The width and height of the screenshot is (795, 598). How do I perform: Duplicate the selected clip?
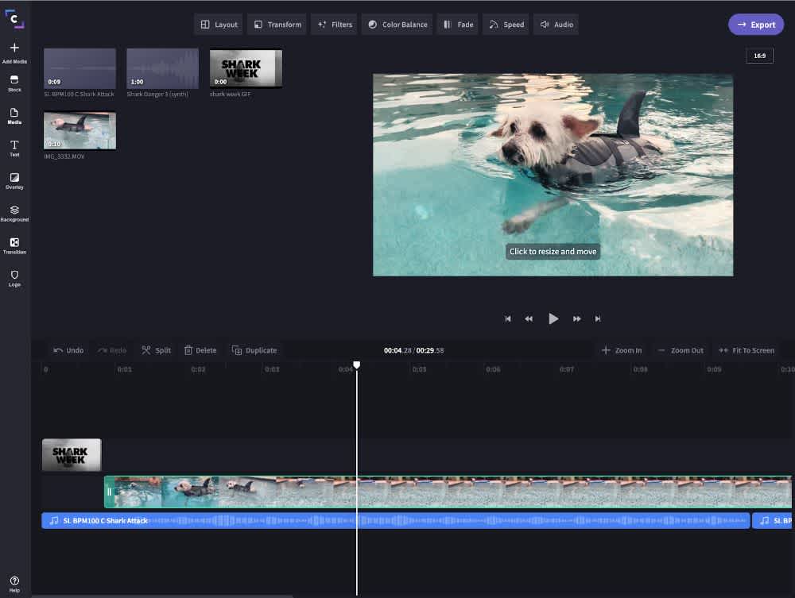pos(254,350)
